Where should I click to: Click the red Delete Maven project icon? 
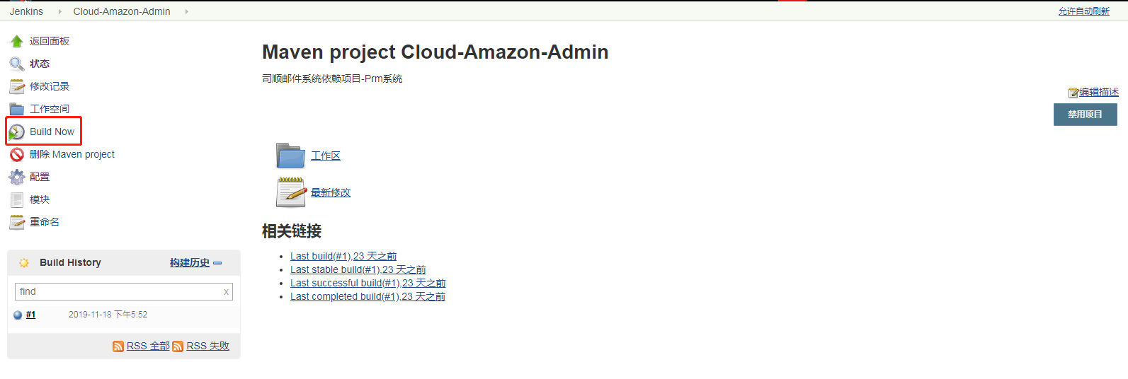[x=17, y=154]
